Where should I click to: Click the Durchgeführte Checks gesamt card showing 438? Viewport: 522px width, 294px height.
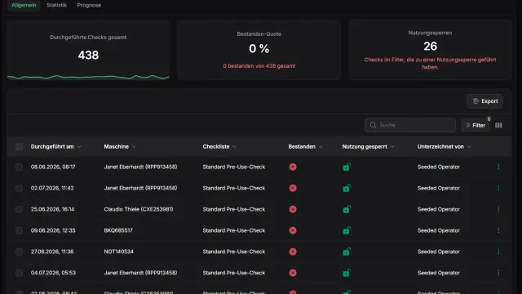[x=88, y=50]
